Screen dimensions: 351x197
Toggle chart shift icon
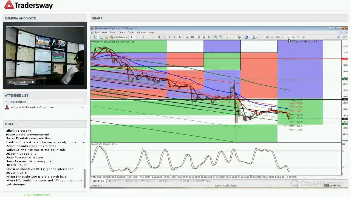(x=233, y=37)
